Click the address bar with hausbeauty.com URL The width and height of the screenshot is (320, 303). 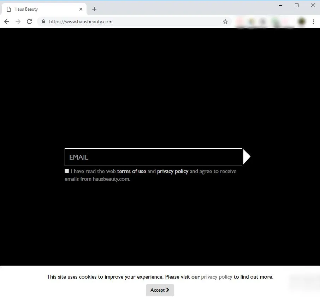click(x=134, y=22)
